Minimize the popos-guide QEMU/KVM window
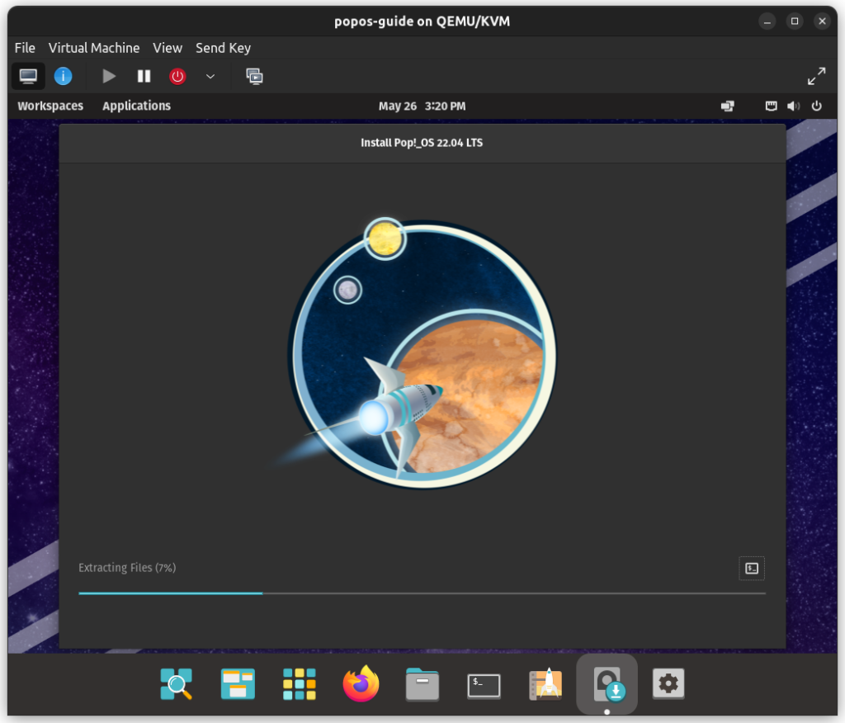 tap(767, 21)
